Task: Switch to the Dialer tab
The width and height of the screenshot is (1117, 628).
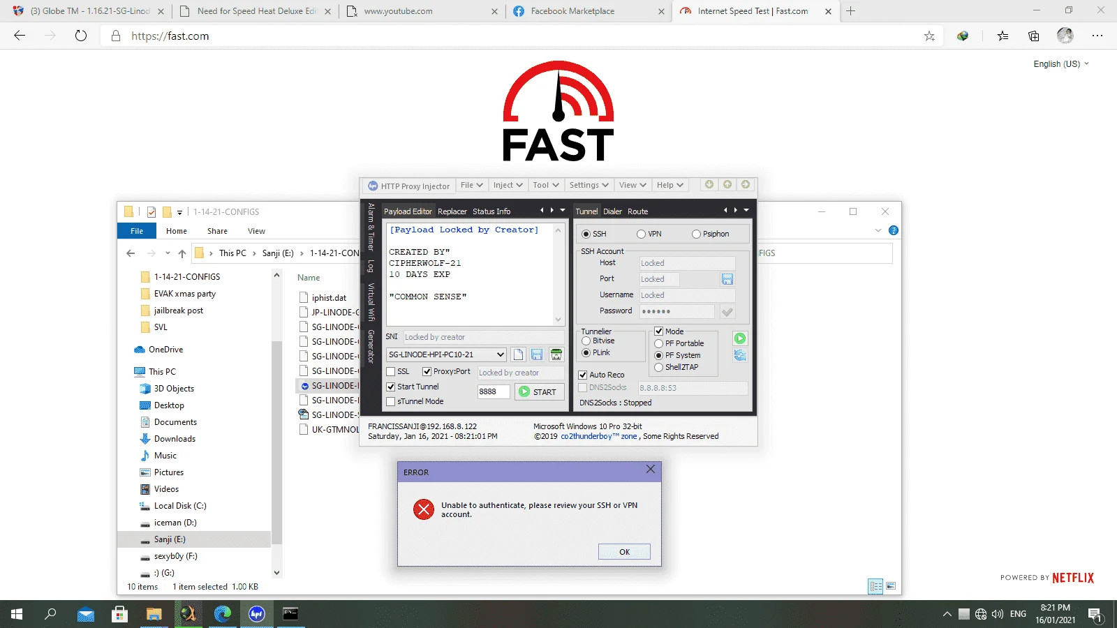Action: point(612,211)
